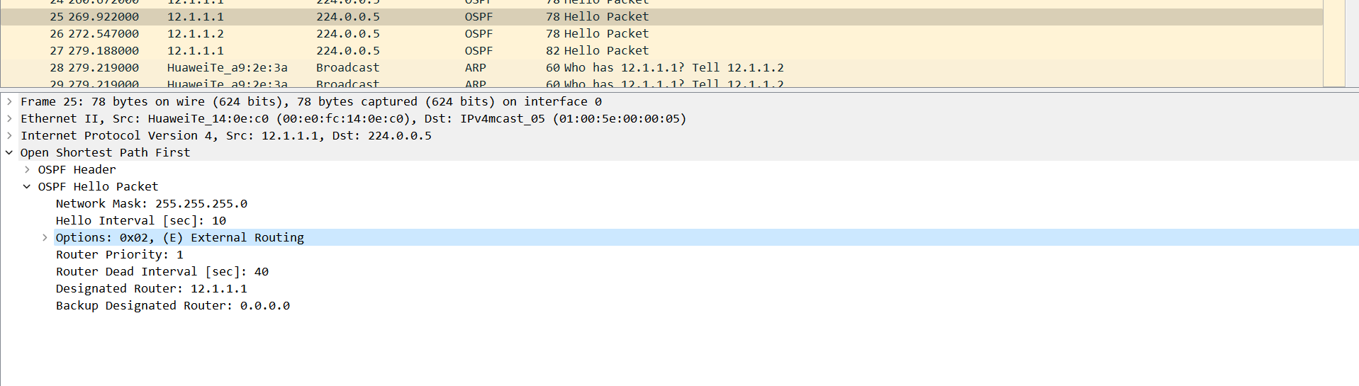Viewport: 1359px width, 386px height.
Task: Click destination 224.0.0.5 in packet 27
Action: pos(348,51)
